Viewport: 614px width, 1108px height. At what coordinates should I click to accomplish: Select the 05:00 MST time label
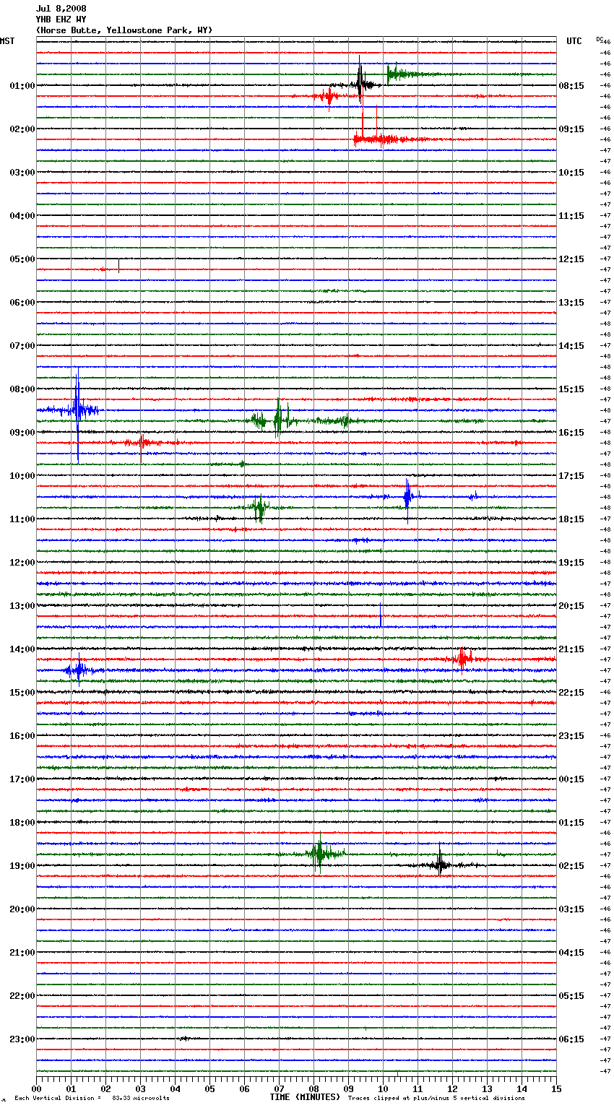22,259
